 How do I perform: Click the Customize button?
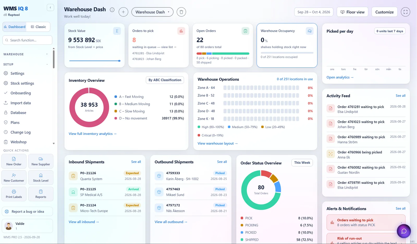pyautogui.click(x=384, y=12)
